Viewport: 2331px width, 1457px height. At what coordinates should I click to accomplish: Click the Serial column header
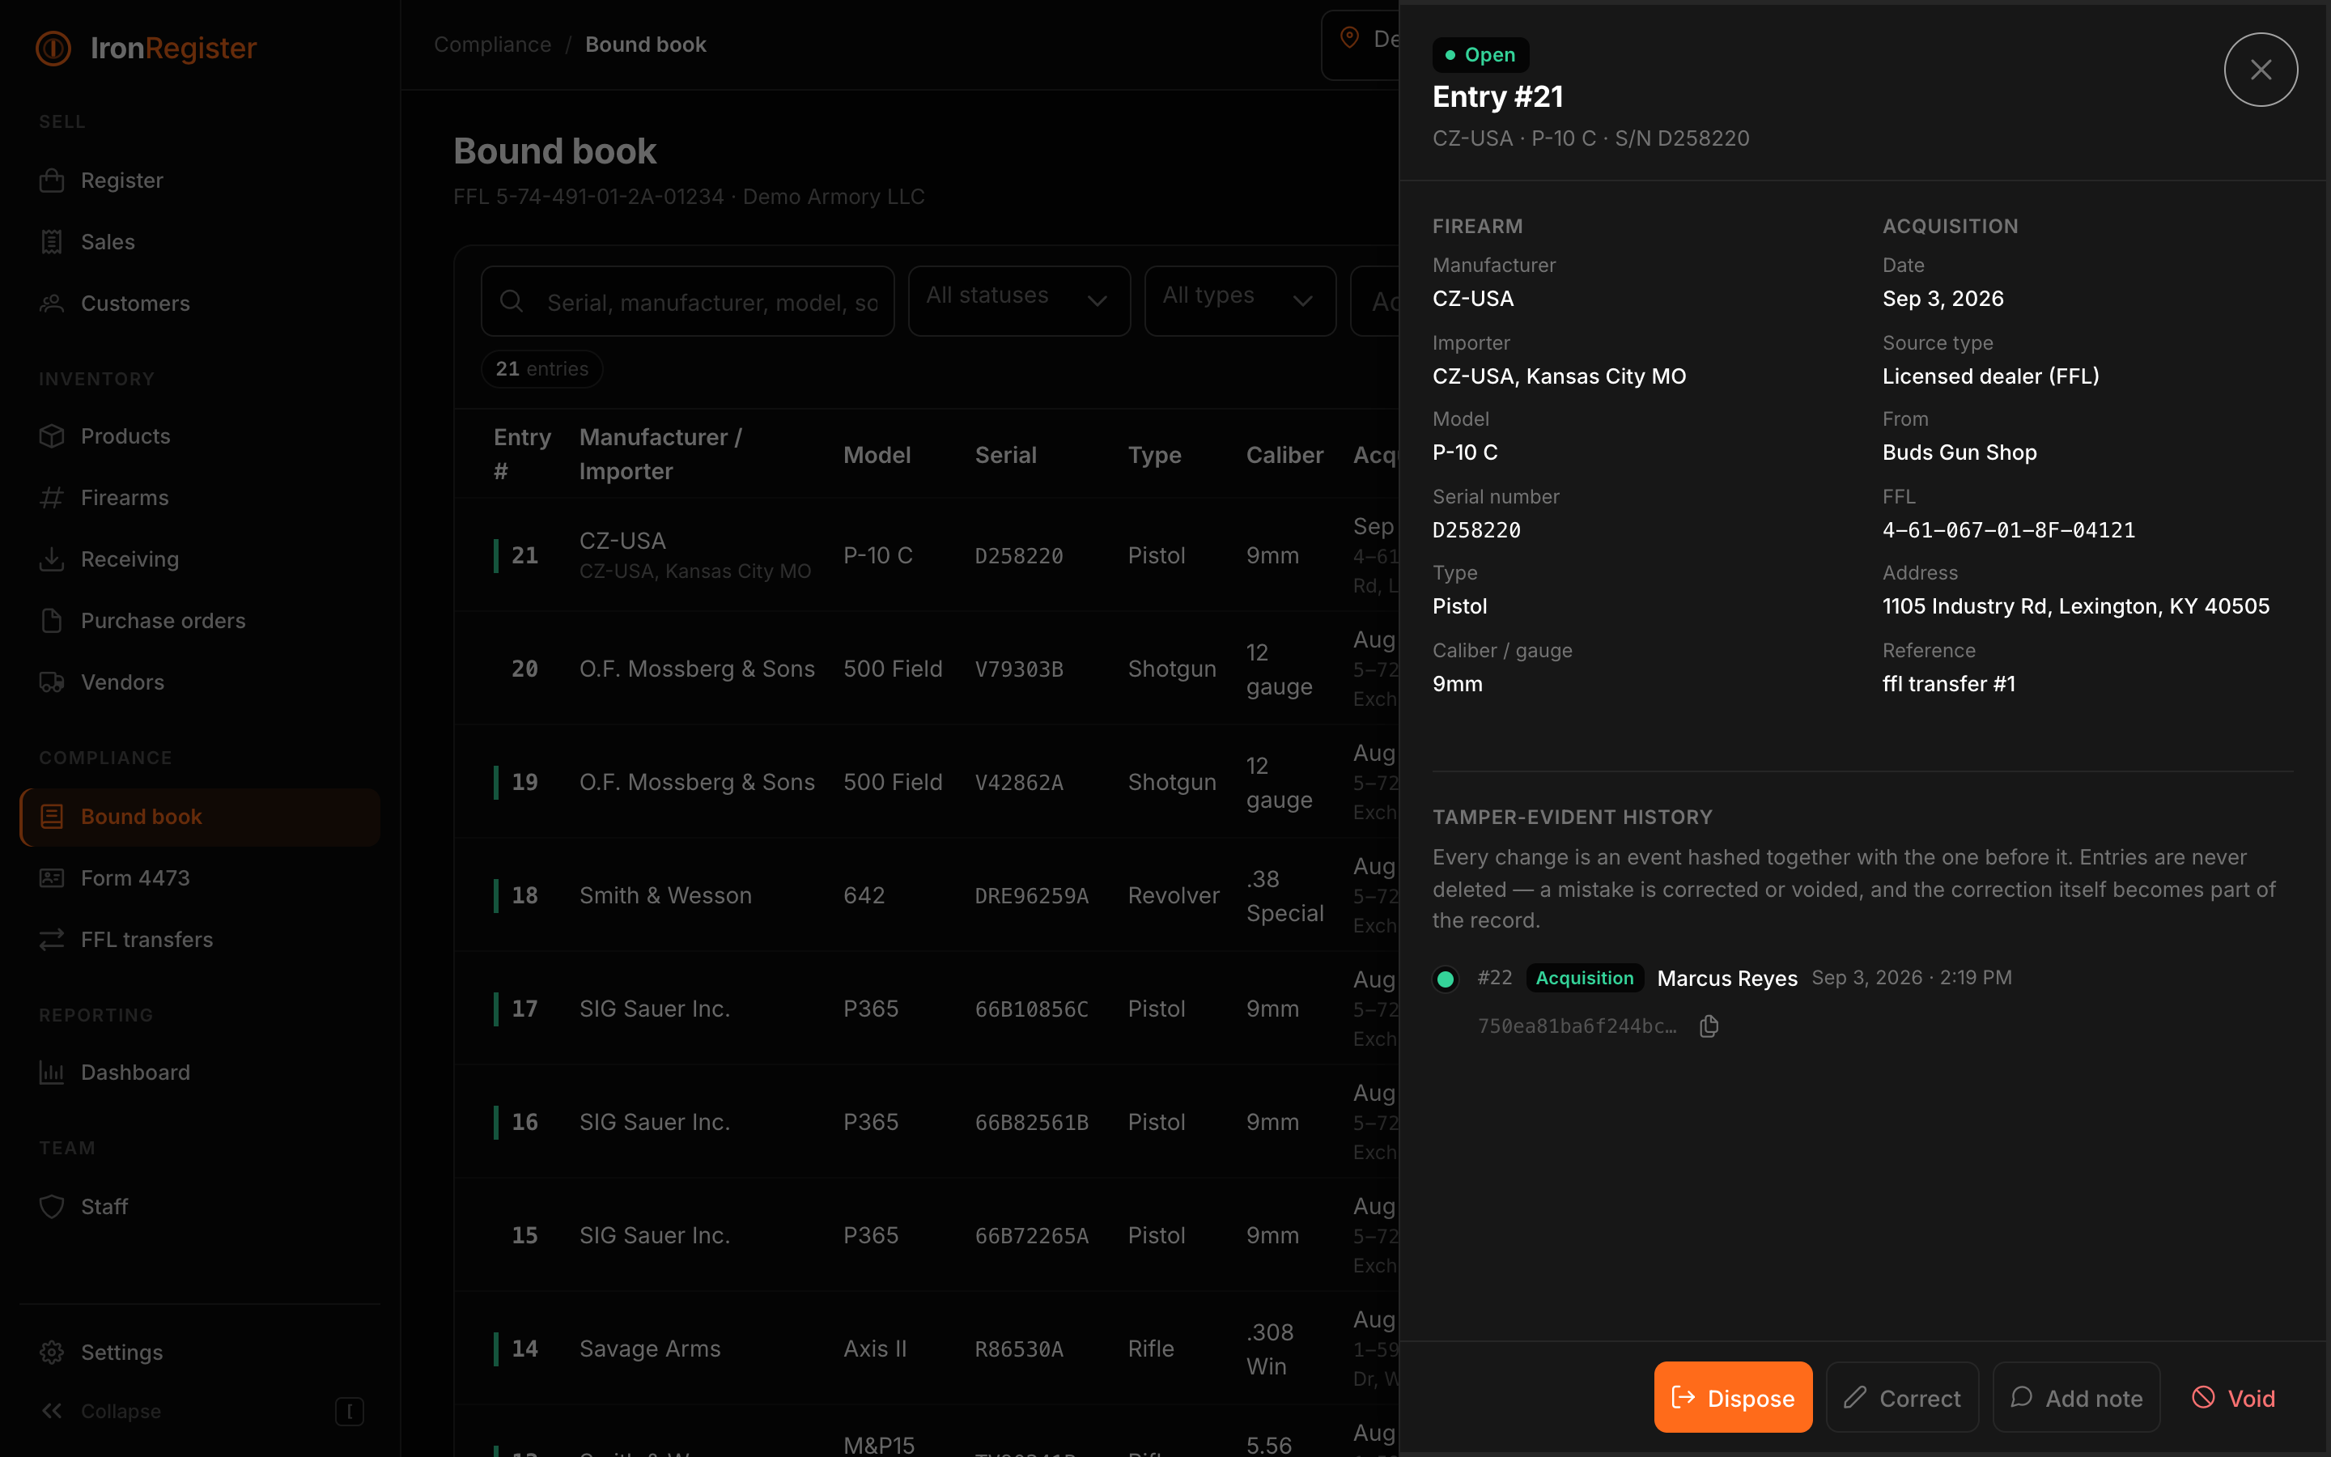(1005, 455)
